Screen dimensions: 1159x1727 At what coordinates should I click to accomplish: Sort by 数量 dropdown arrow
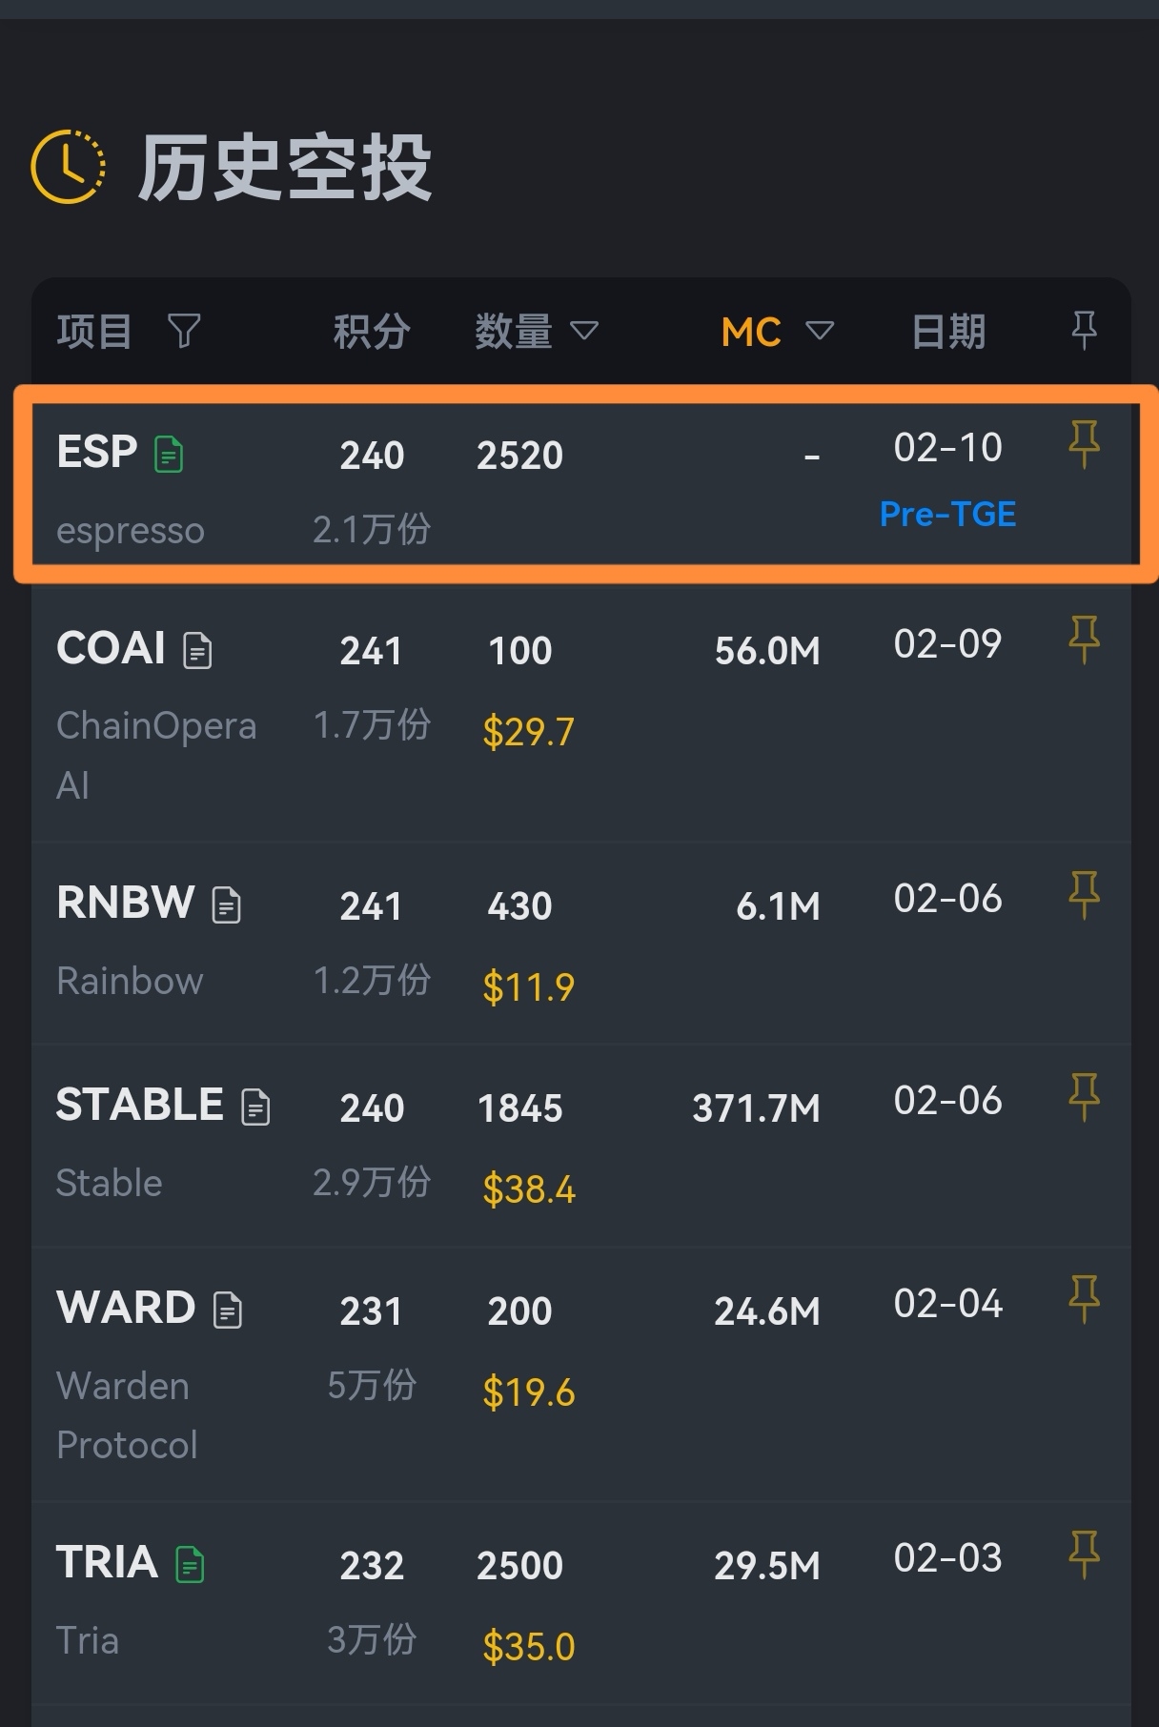(584, 331)
